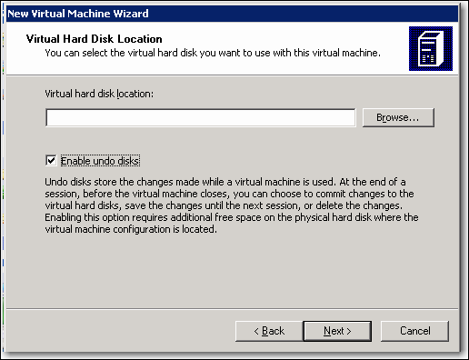
Task: Click the 'Virtual hard disk location:' label
Action: point(99,94)
